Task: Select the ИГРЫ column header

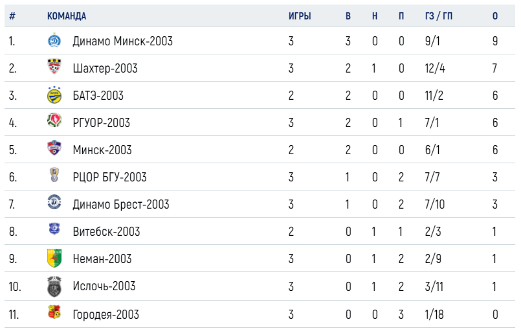Action: [x=300, y=16]
